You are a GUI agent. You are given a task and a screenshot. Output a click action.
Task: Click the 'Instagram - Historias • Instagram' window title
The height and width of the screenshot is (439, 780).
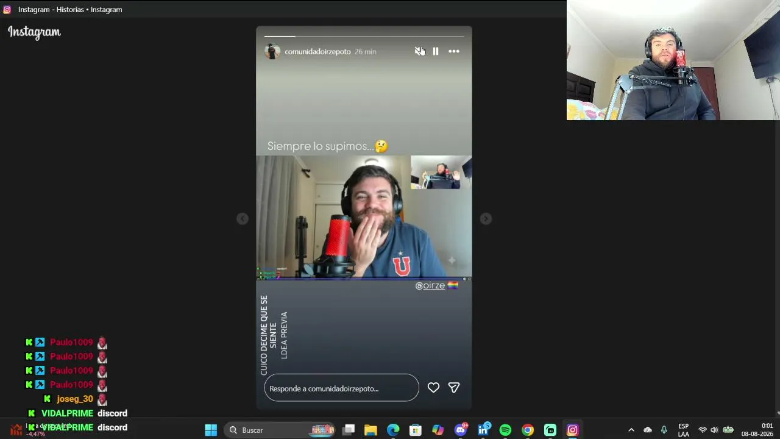coord(70,10)
